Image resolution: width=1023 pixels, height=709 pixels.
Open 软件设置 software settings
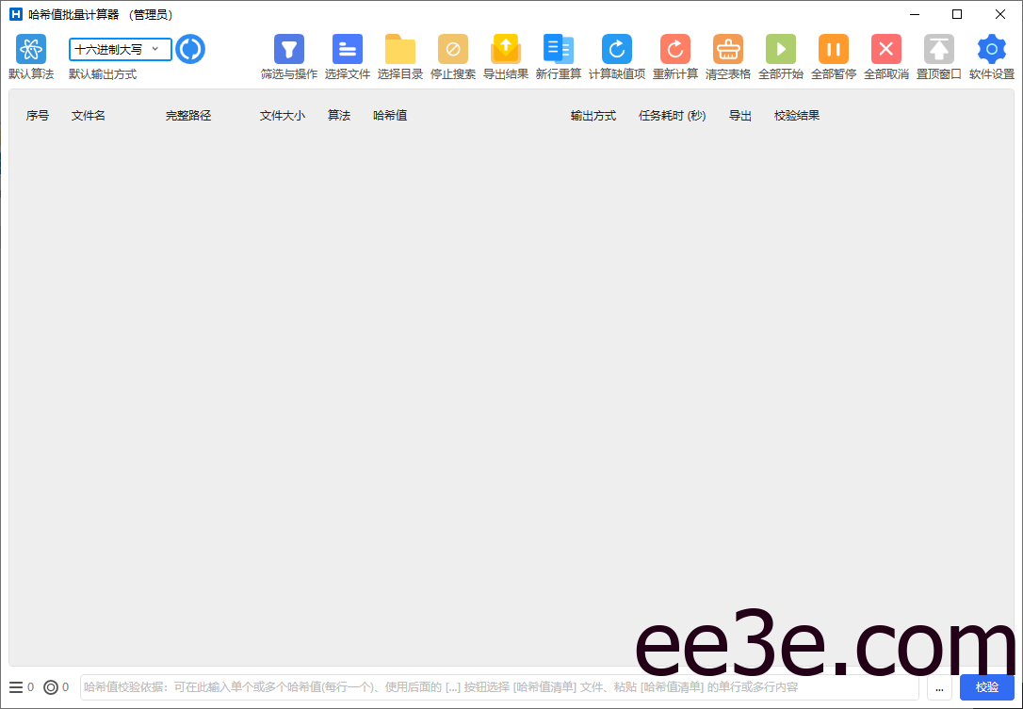(x=991, y=49)
